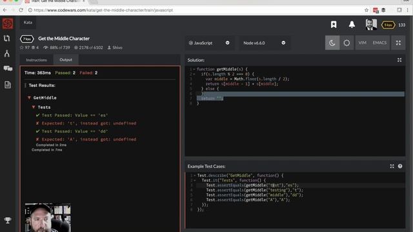Collapse the Tests subgroup
The height and width of the screenshot is (232, 413).
point(34,107)
